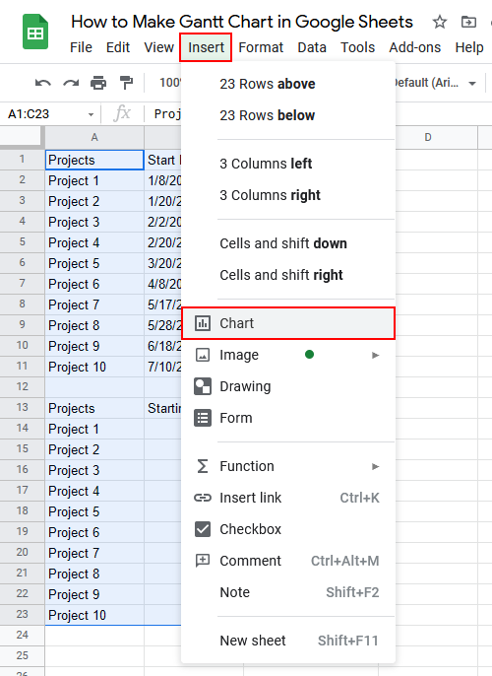The height and width of the screenshot is (676, 492).
Task: Click the Image menu icon
Action: [203, 355]
